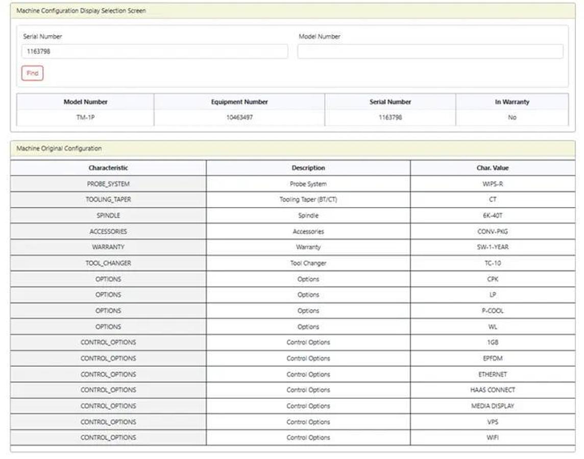Click the In Warranty column header
Image resolution: width=584 pixels, height=459 pixels.
[x=512, y=102]
